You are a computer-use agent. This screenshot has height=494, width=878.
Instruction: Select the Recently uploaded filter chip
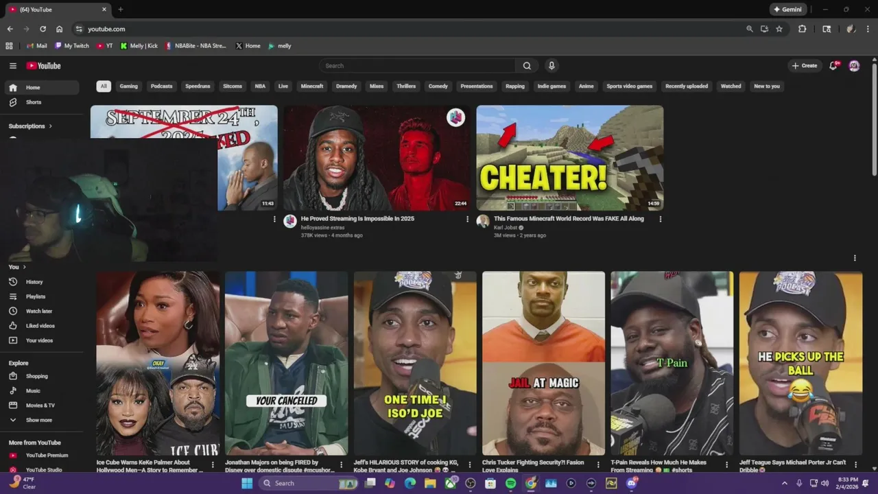pos(687,86)
